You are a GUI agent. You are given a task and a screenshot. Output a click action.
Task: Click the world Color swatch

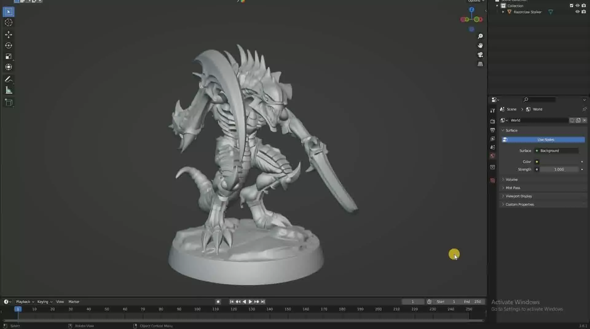(x=559, y=162)
